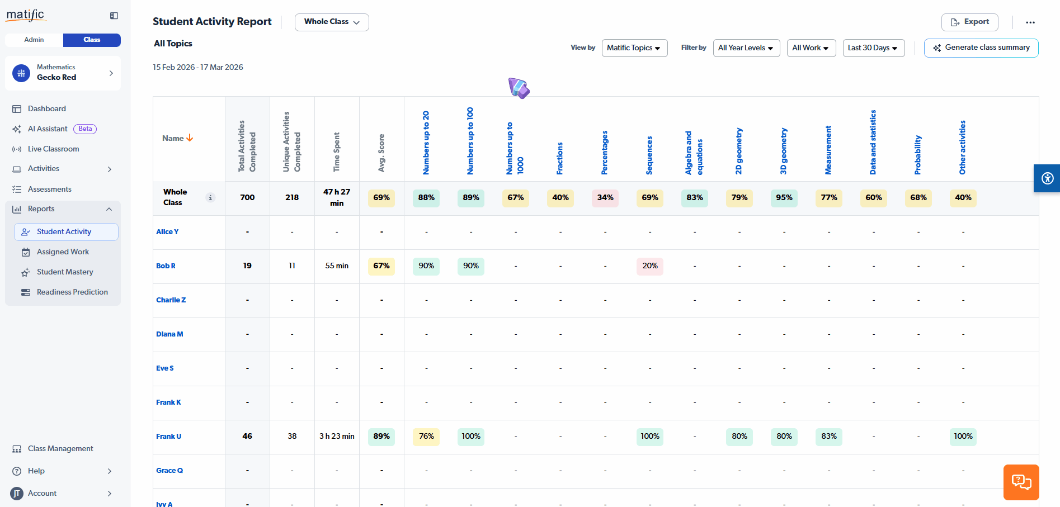Open the Assessments section

[49, 189]
